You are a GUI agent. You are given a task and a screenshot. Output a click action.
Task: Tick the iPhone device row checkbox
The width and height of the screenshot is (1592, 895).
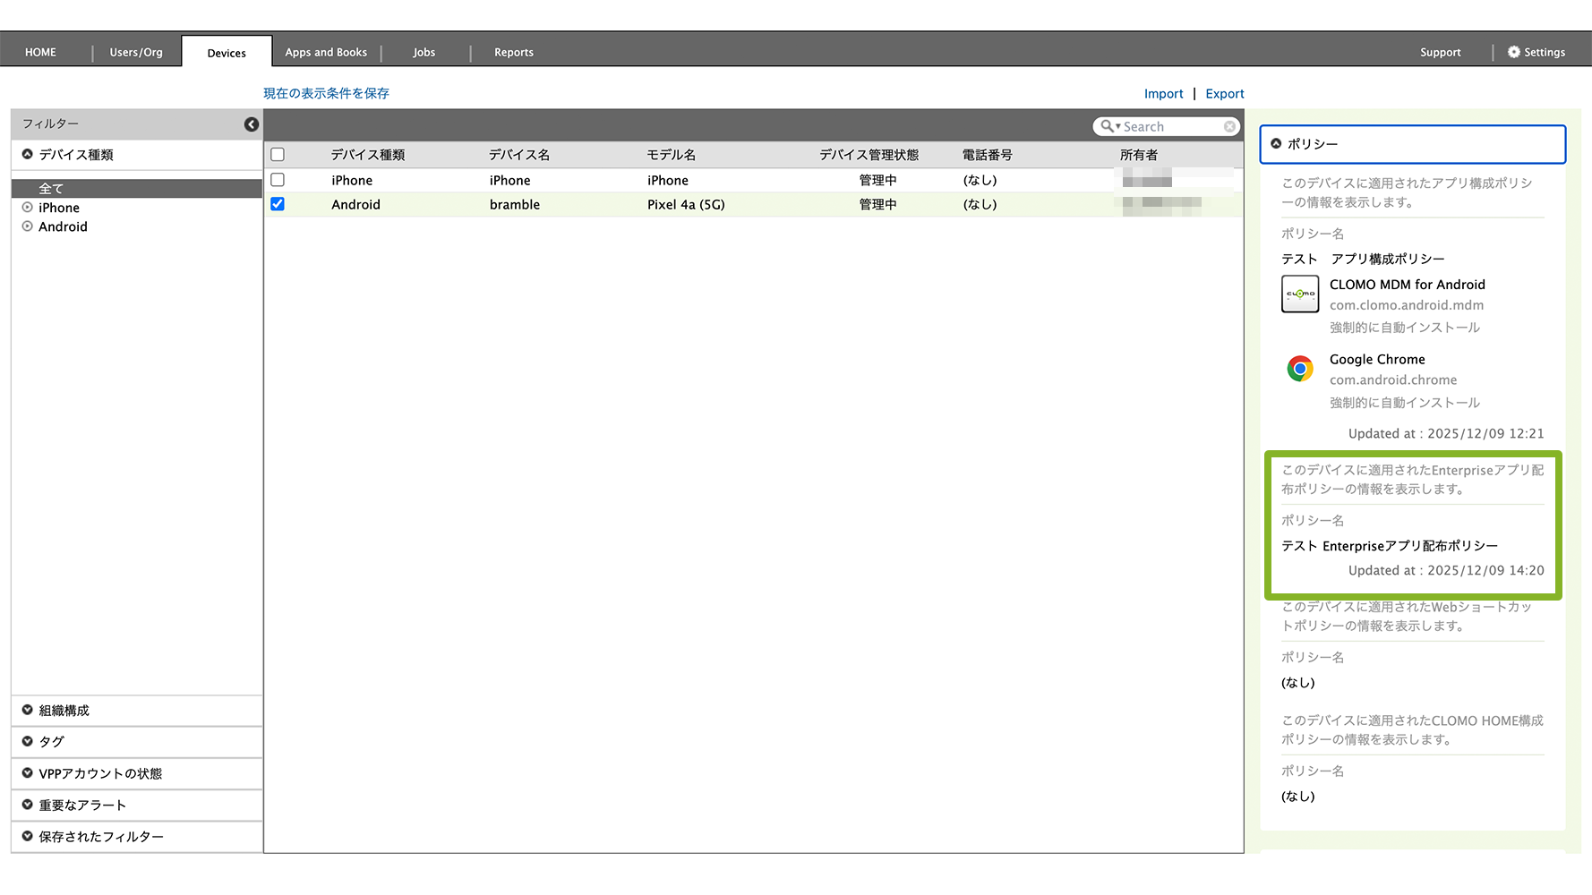(278, 180)
